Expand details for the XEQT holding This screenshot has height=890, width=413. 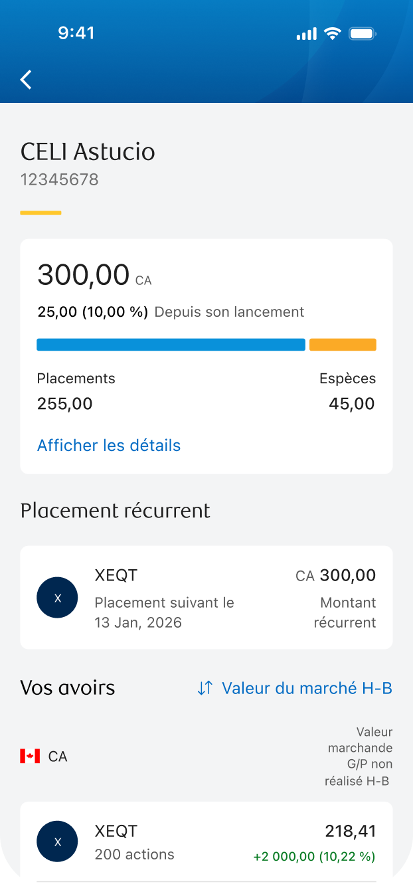[x=206, y=842]
